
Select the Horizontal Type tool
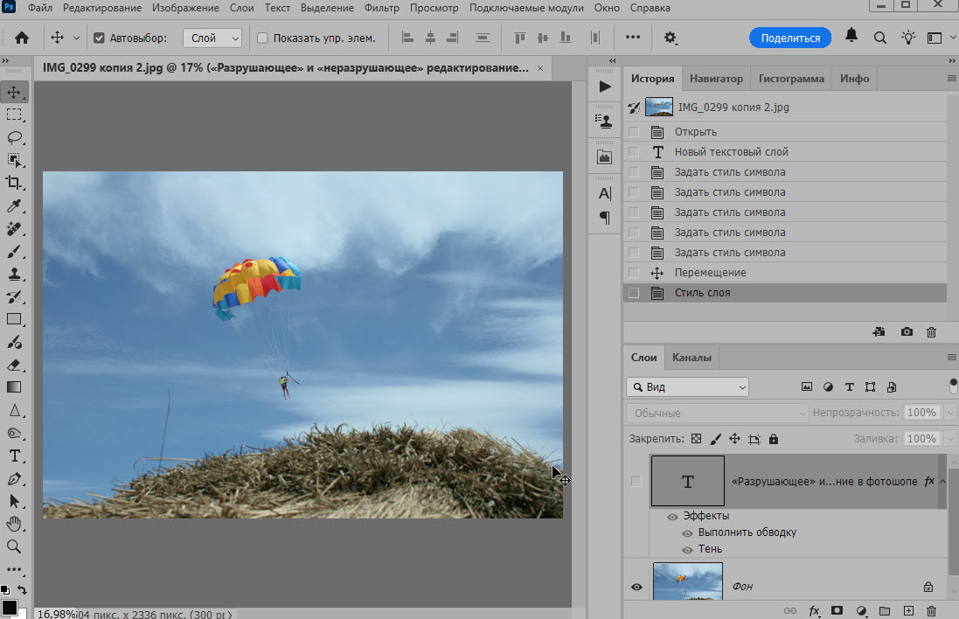click(14, 456)
